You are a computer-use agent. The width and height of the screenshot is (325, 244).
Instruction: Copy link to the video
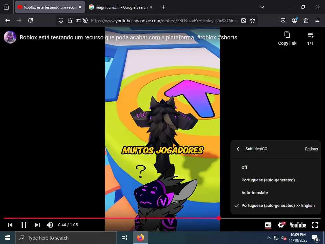287,38
